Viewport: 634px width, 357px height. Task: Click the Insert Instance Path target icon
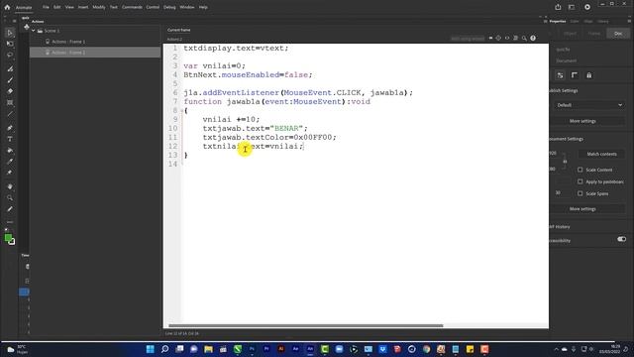tap(498, 38)
